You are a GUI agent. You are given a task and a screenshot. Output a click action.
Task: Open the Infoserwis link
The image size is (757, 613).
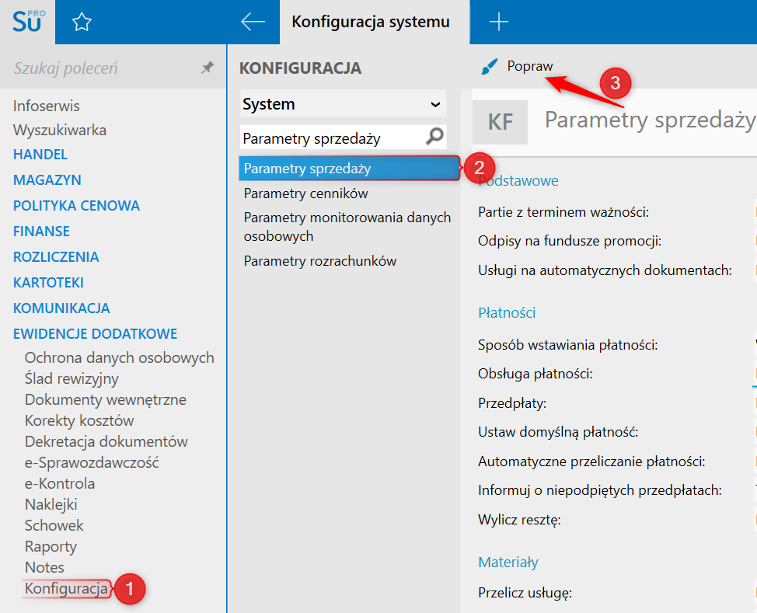tap(46, 106)
